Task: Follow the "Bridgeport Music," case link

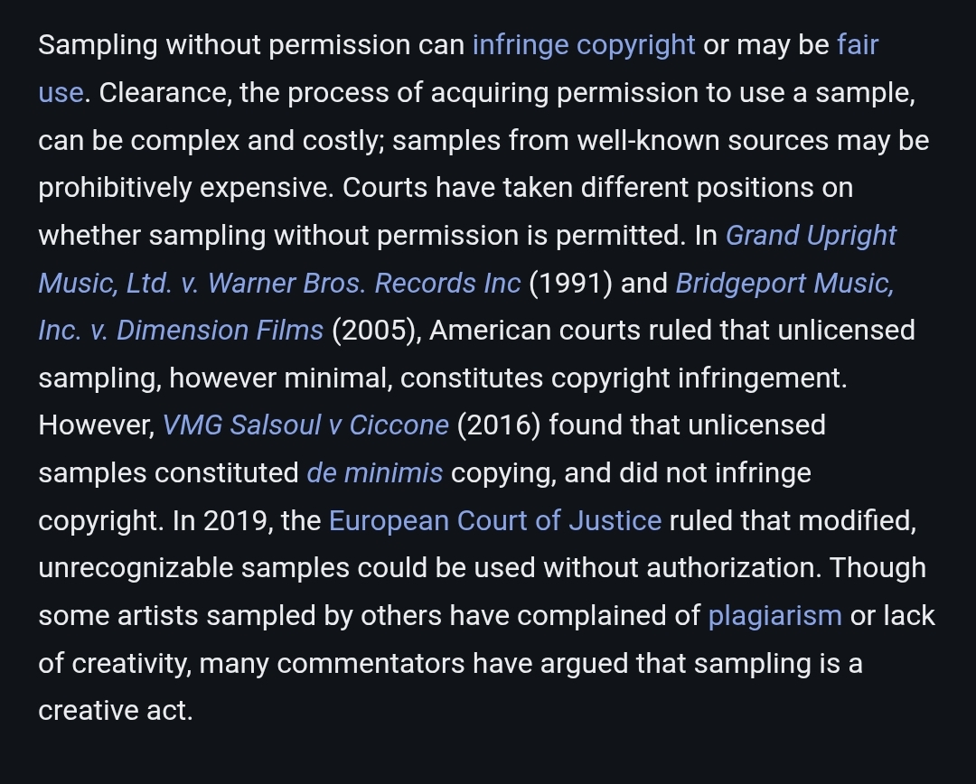Action: 784,283
